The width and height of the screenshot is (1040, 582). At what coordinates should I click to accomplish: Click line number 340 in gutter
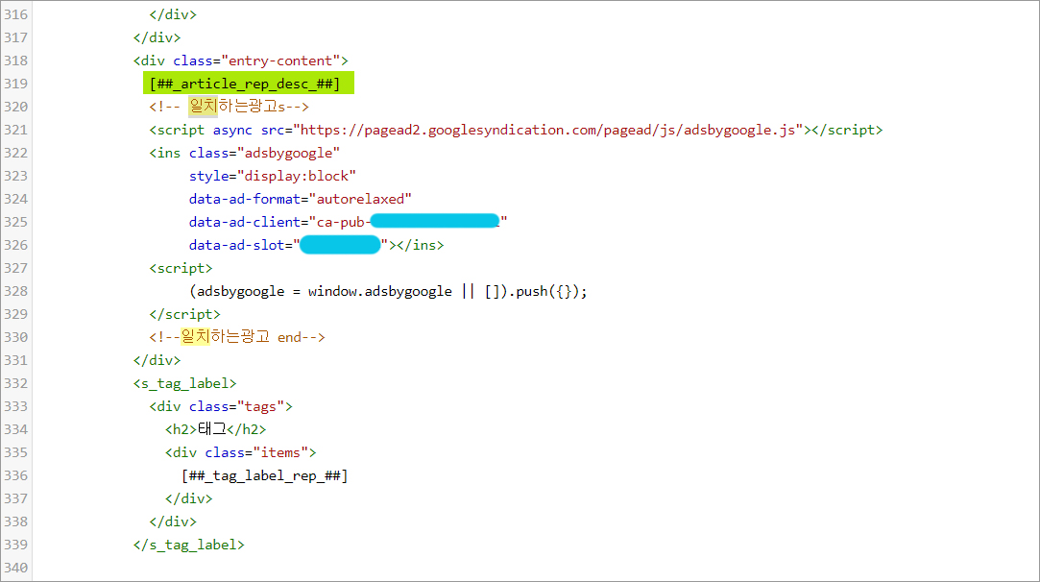pyautogui.click(x=16, y=568)
